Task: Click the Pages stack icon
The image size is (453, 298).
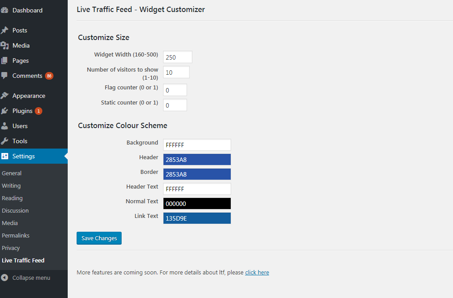Action: [4, 60]
